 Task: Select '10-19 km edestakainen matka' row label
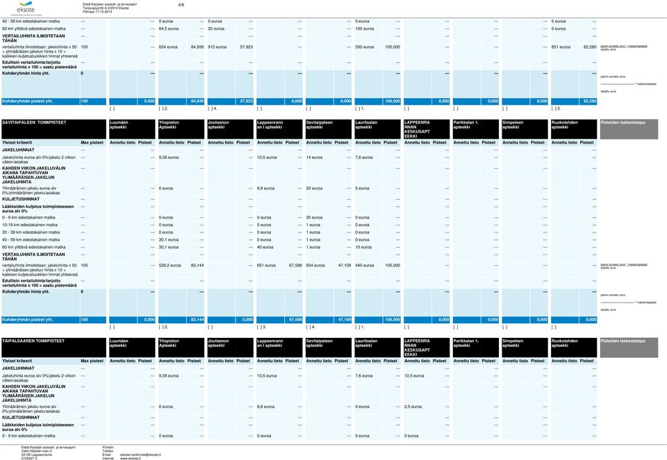[x=30, y=225]
